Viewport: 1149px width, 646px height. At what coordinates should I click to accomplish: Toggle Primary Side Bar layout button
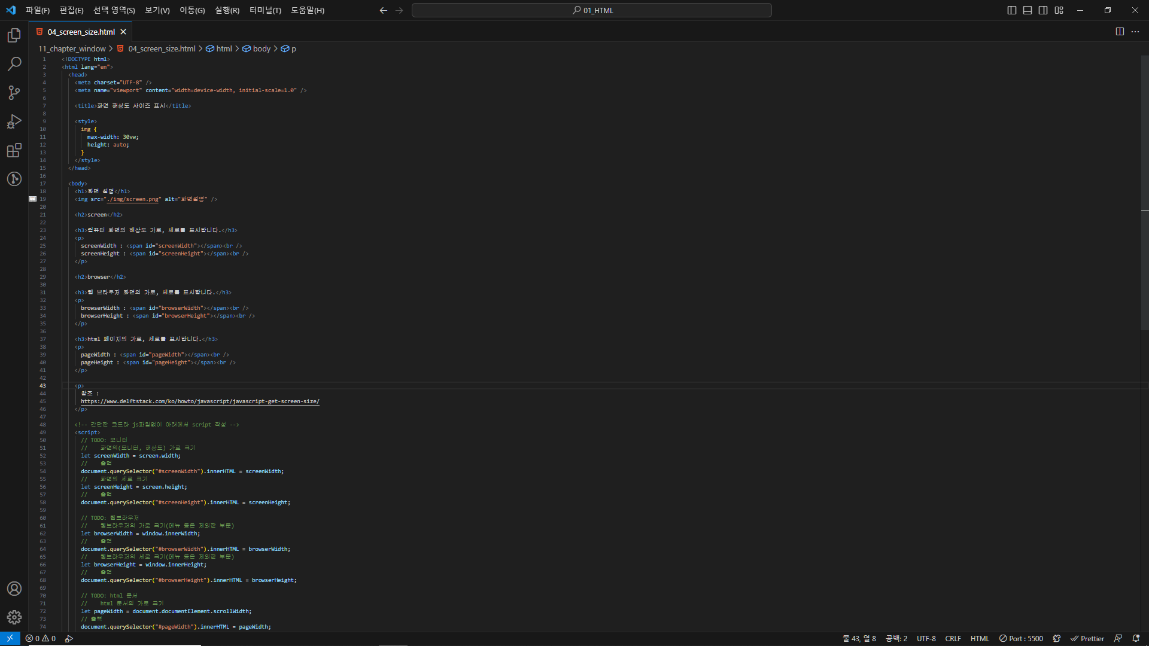[1012, 10]
